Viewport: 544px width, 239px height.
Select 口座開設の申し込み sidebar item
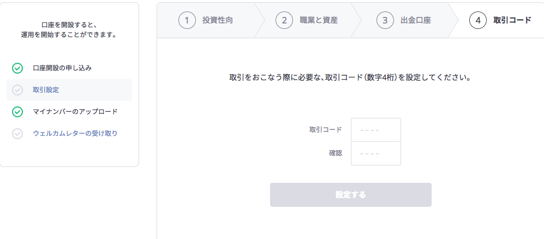pos(69,68)
